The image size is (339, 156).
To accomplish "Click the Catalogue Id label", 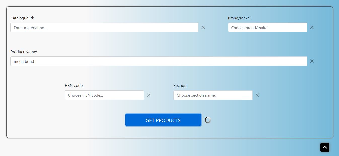I will pos(22,18).
